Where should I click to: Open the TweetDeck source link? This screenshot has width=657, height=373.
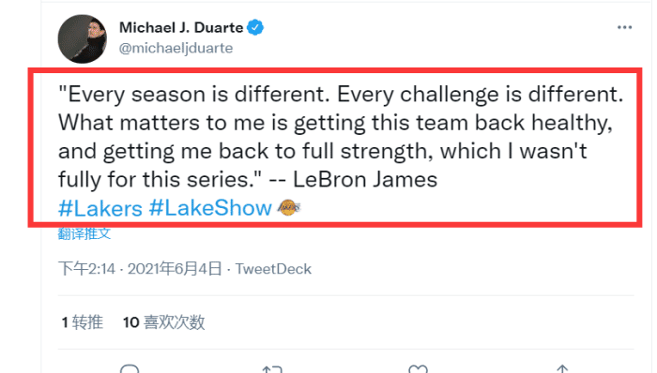[x=273, y=268]
